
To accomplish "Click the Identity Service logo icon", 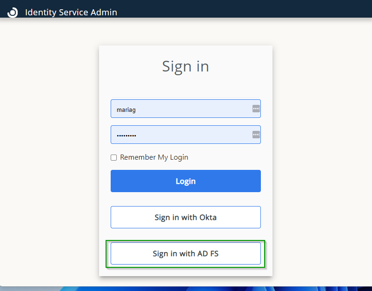I will tap(13, 13).
